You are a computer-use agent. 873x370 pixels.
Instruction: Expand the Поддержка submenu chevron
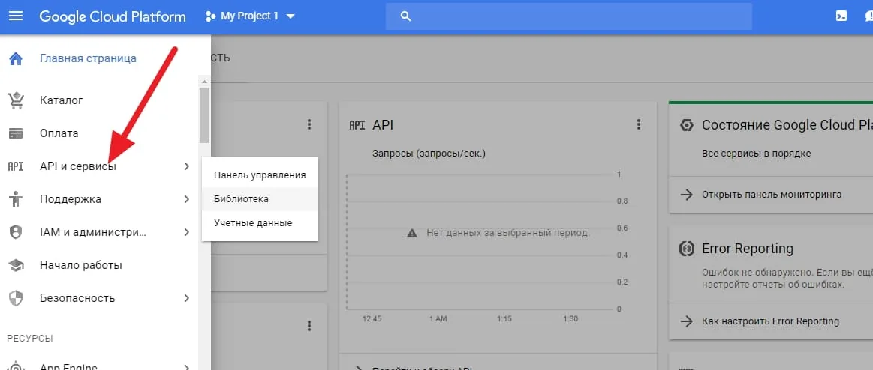coord(187,199)
